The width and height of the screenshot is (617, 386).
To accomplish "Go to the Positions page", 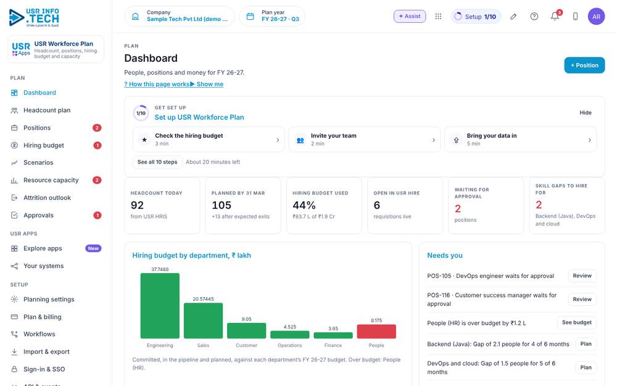I will click(56, 128).
